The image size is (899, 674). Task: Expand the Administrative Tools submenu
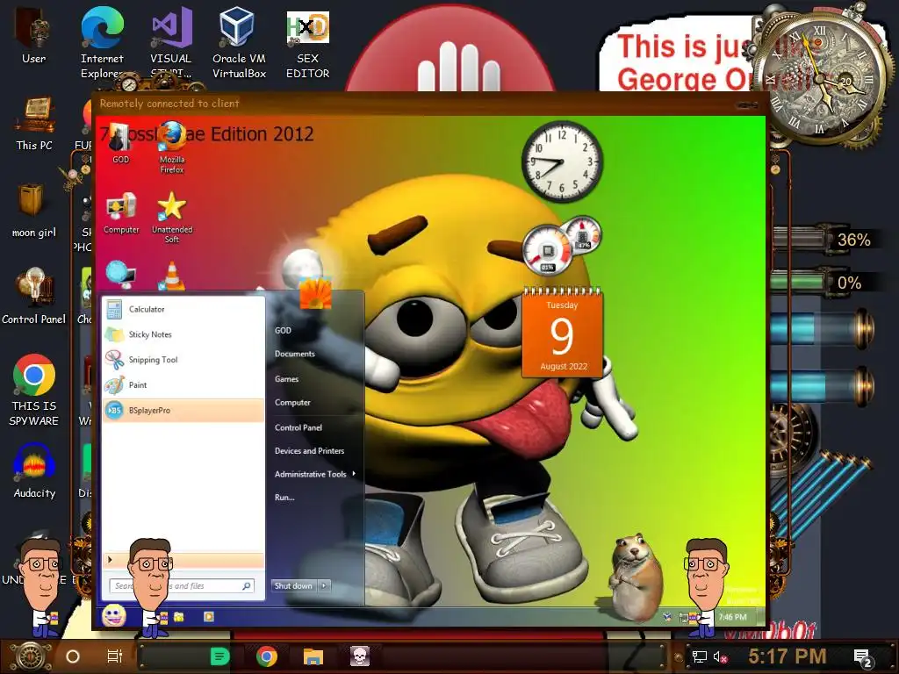(x=315, y=474)
